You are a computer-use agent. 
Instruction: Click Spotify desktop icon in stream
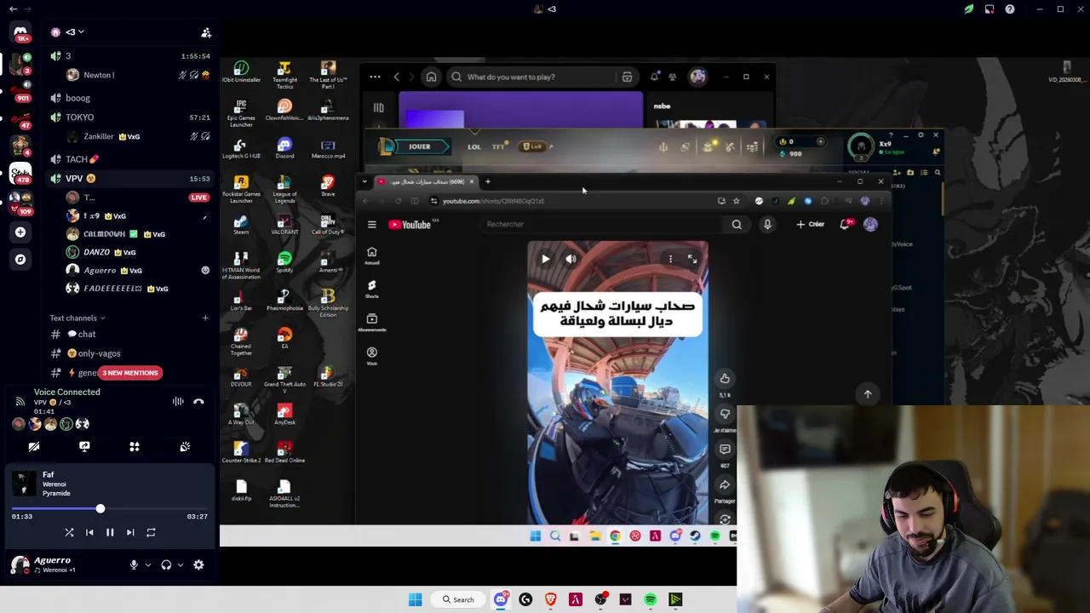[x=284, y=261]
